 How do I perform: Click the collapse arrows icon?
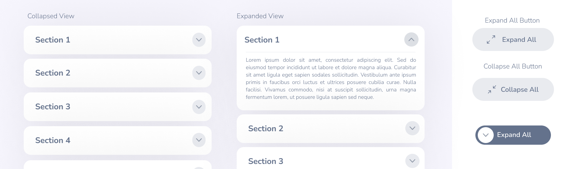tap(492, 89)
